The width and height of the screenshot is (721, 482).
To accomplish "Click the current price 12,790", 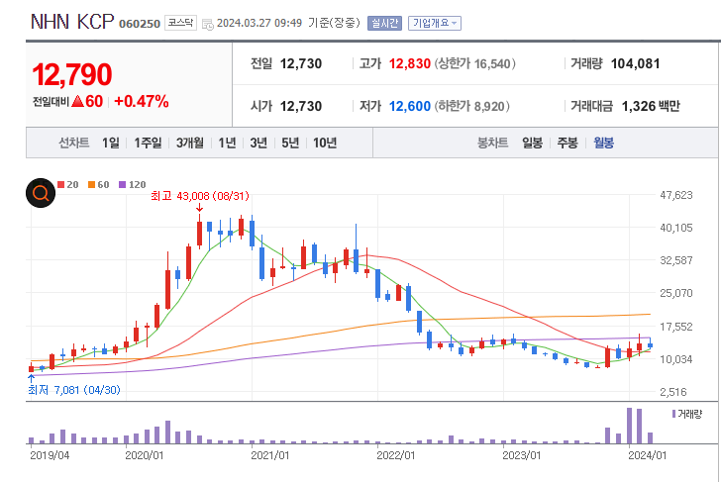I will click(x=72, y=75).
